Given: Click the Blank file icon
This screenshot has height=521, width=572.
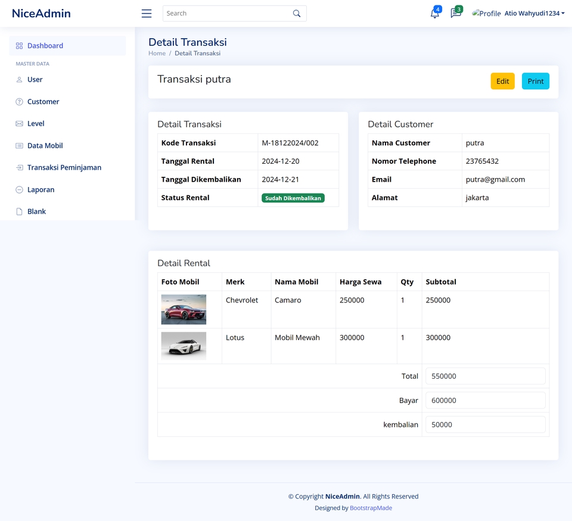Looking at the screenshot, I should [19, 212].
